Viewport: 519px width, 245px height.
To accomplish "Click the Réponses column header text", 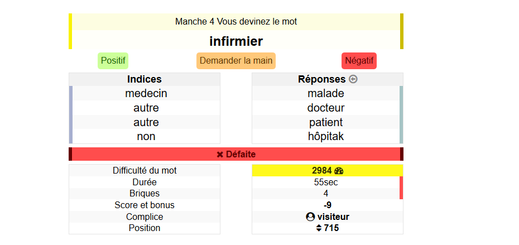I will tap(321, 79).
